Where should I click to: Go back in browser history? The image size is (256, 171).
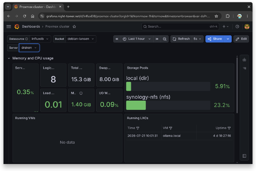coord(9,16)
